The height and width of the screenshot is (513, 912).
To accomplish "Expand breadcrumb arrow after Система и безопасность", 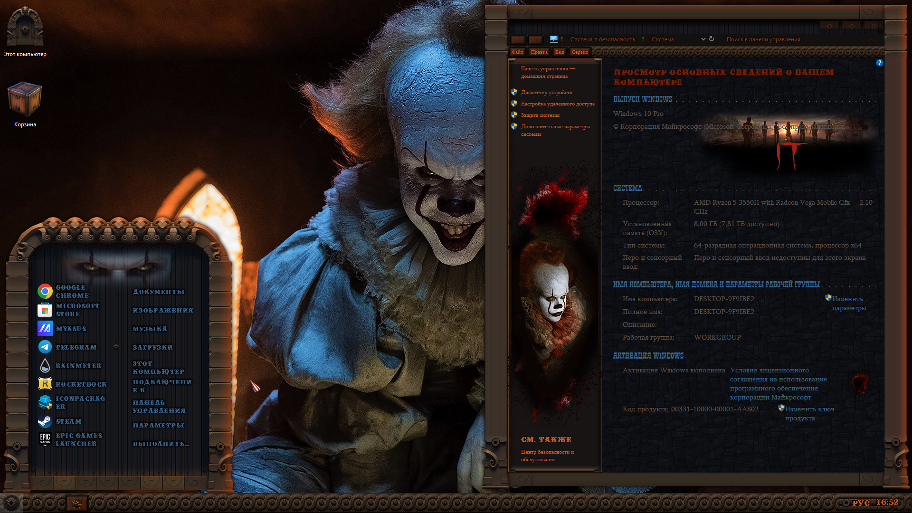I will (x=643, y=39).
